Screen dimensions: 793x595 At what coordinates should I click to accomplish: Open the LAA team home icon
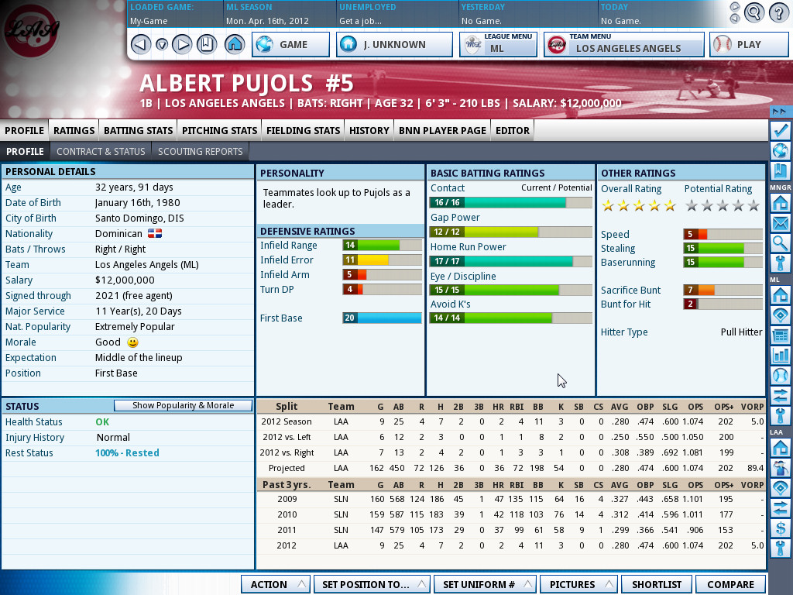click(781, 448)
